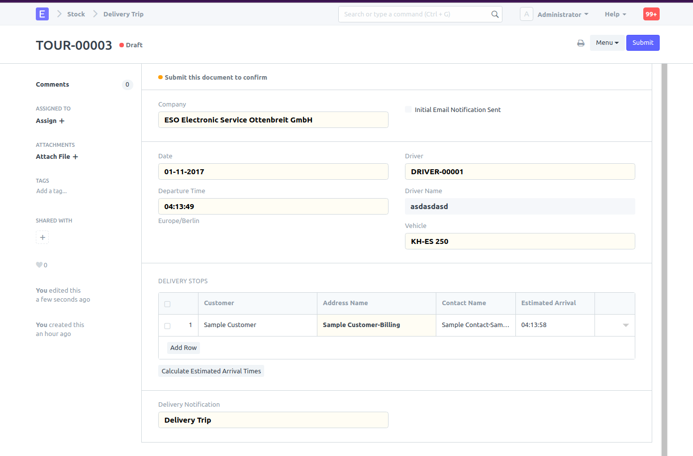Click the heart like icon
693x456 pixels.
coord(39,265)
